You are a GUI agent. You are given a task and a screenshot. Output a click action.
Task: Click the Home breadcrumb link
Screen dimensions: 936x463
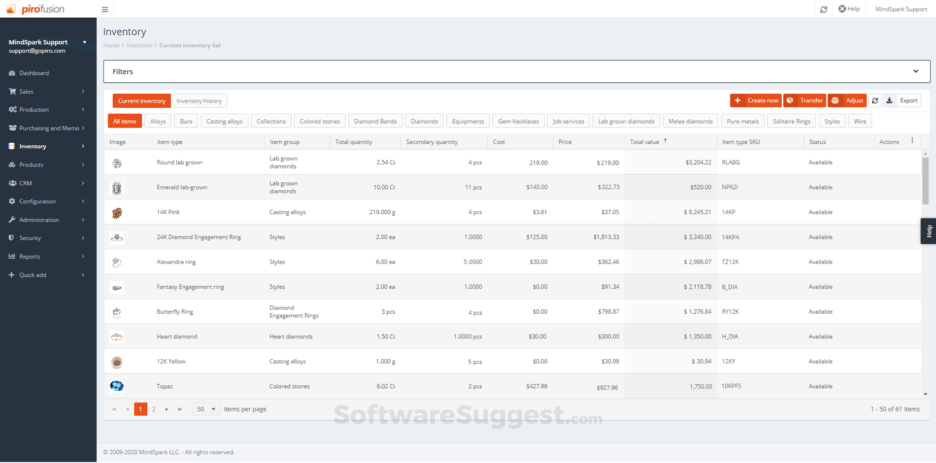click(111, 45)
